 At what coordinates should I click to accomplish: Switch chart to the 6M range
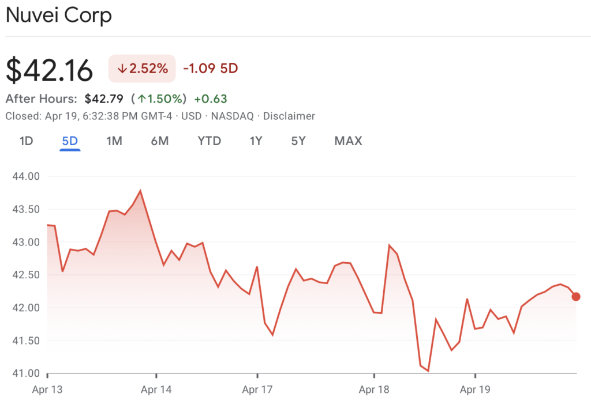pos(160,141)
